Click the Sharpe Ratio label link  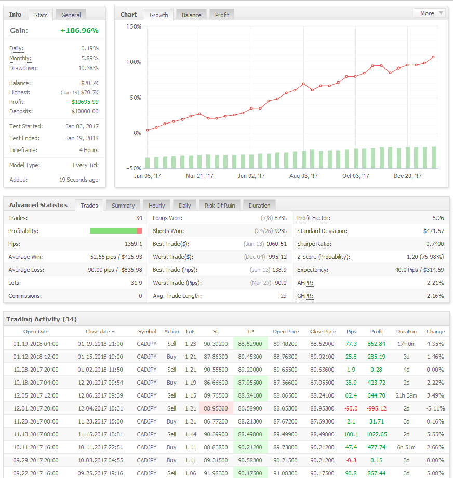pyautogui.click(x=314, y=244)
